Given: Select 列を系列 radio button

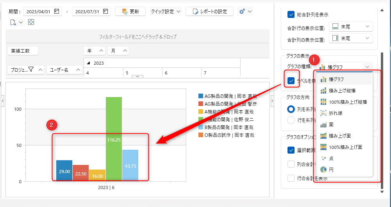Looking at the screenshot, I should tap(291, 109).
